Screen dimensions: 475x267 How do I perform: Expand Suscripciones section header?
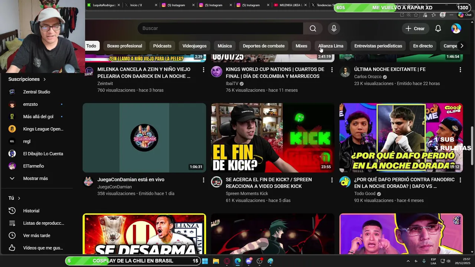click(27, 79)
